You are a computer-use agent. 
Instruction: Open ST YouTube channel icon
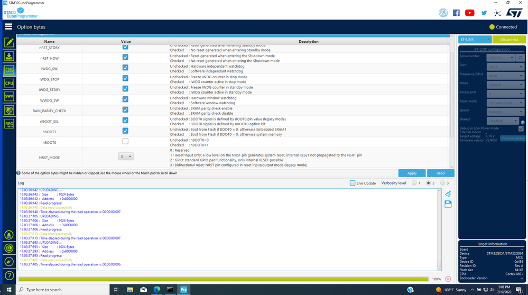pos(470,13)
